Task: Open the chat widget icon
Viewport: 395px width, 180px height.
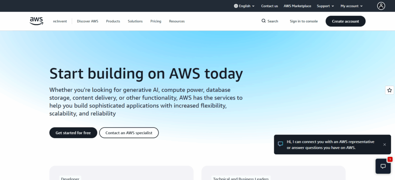Action: point(383,166)
